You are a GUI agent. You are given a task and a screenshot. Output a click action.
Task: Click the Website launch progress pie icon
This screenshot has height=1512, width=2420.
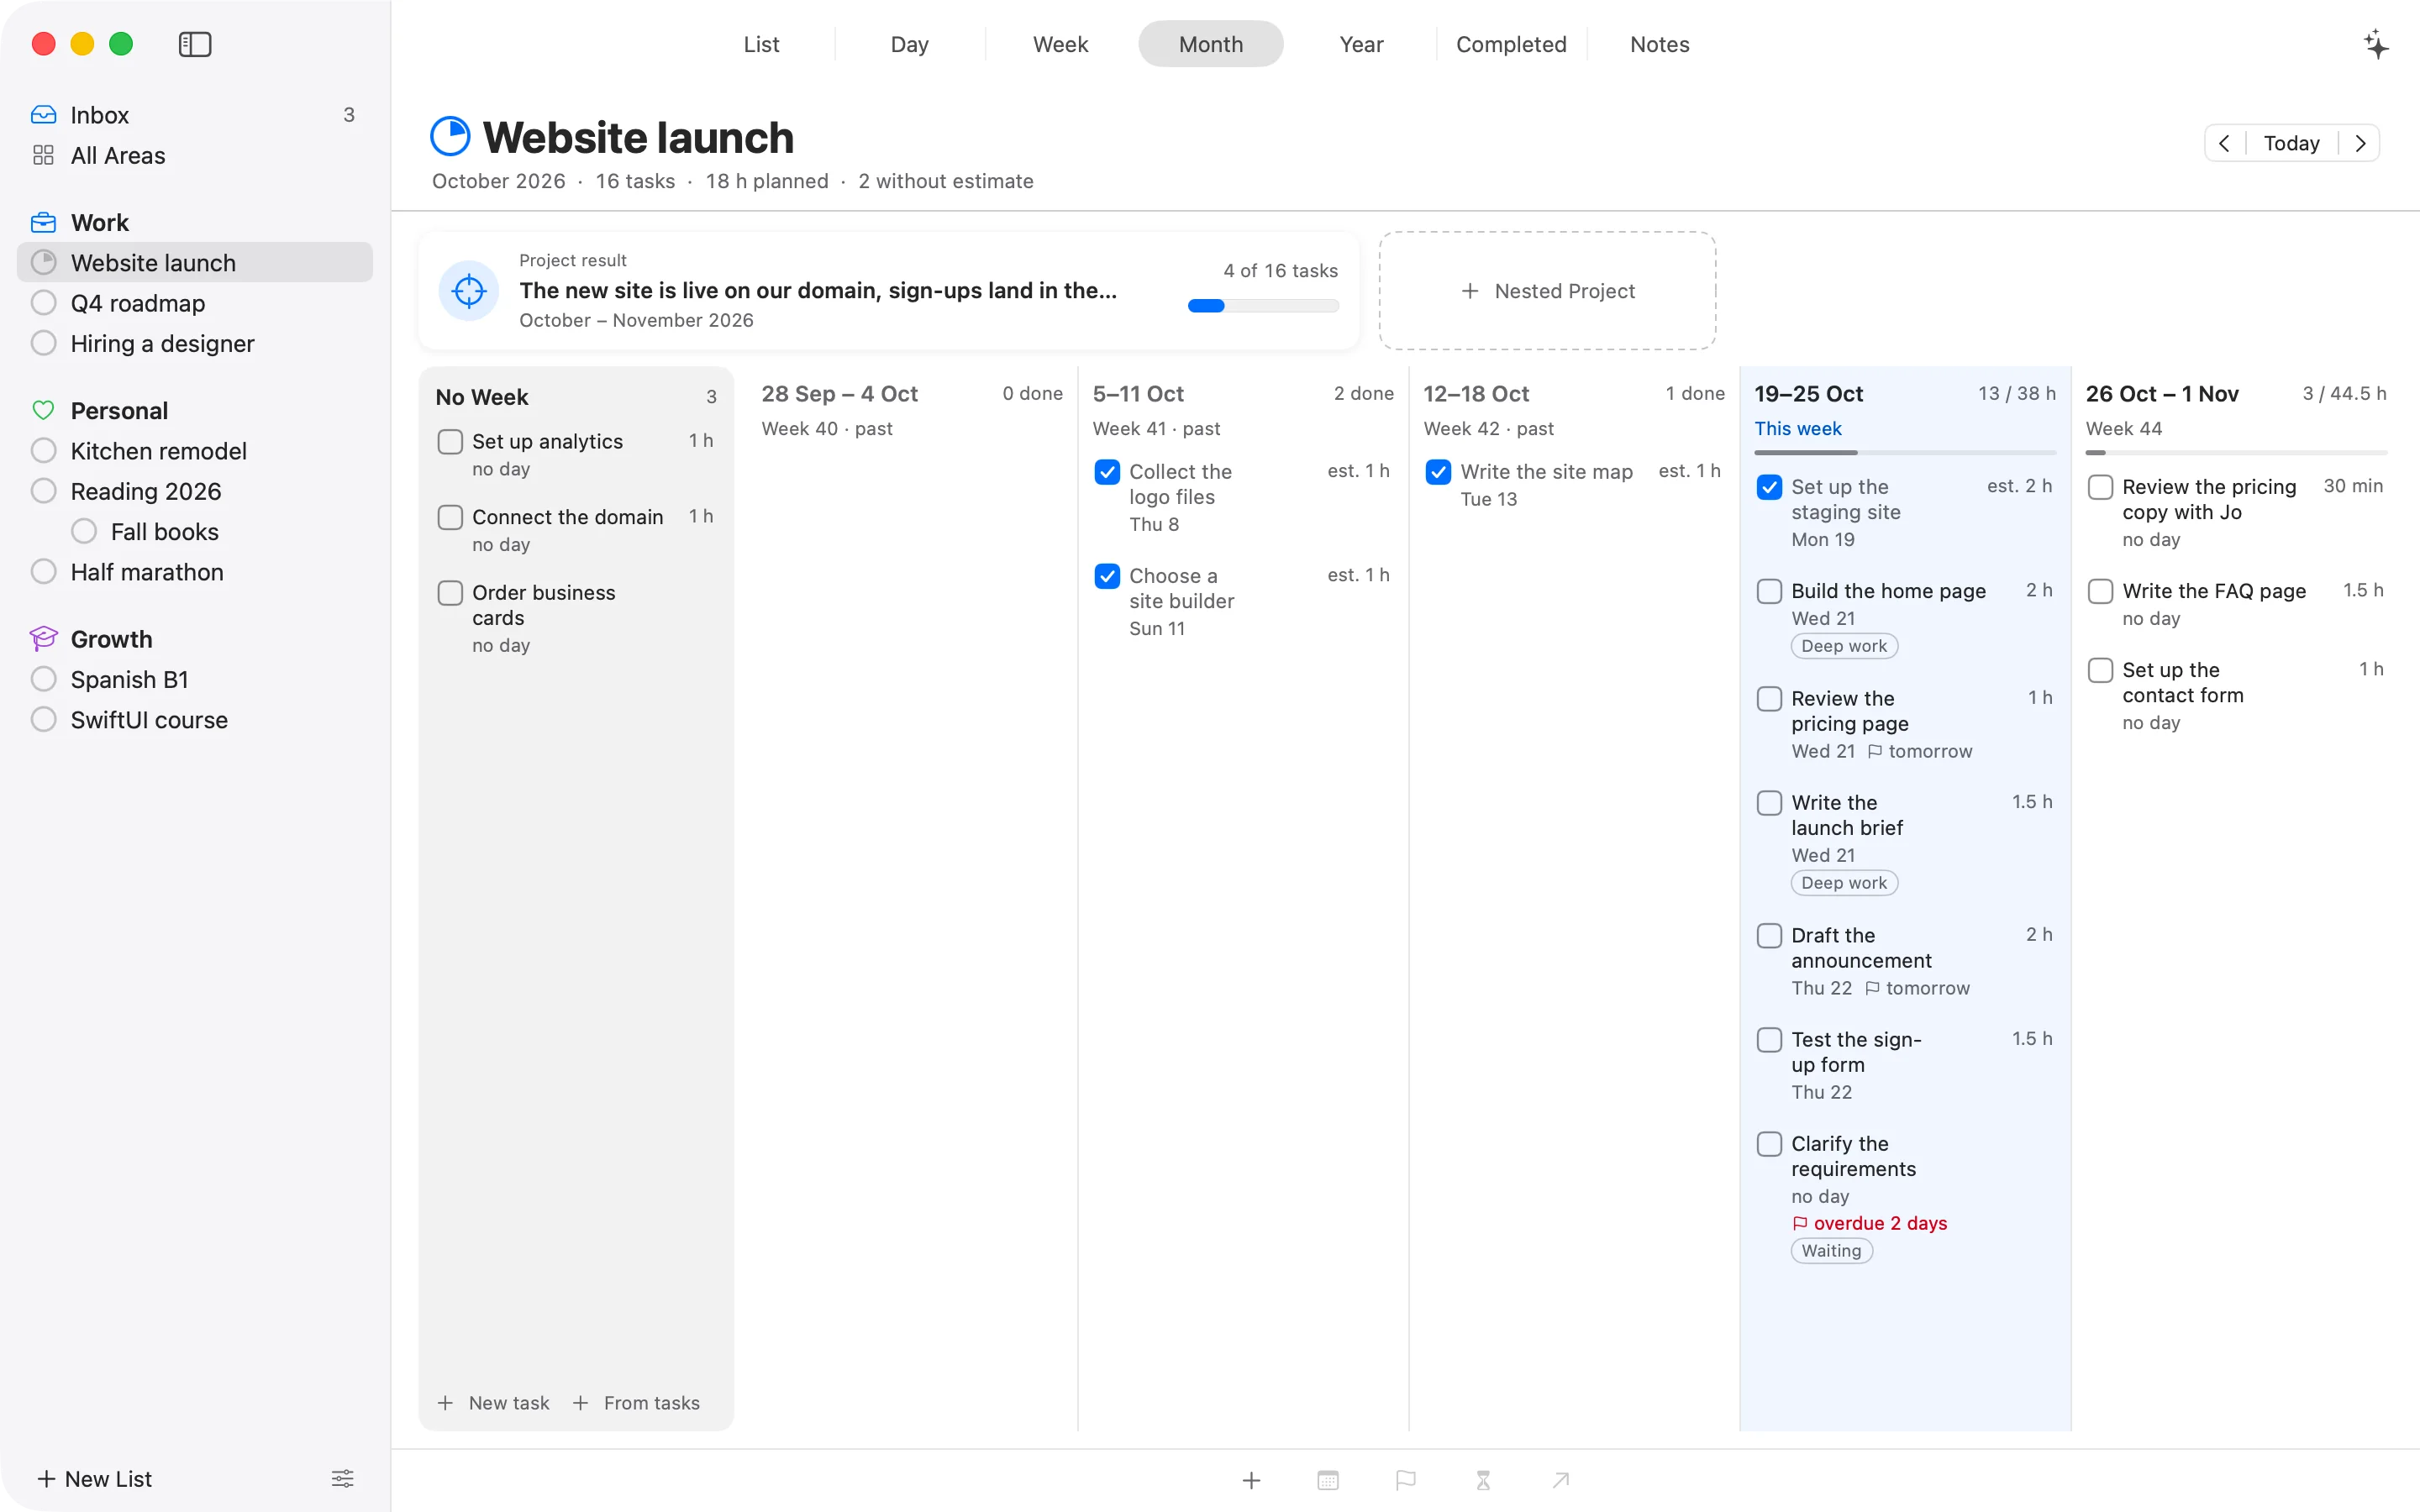pos(450,136)
